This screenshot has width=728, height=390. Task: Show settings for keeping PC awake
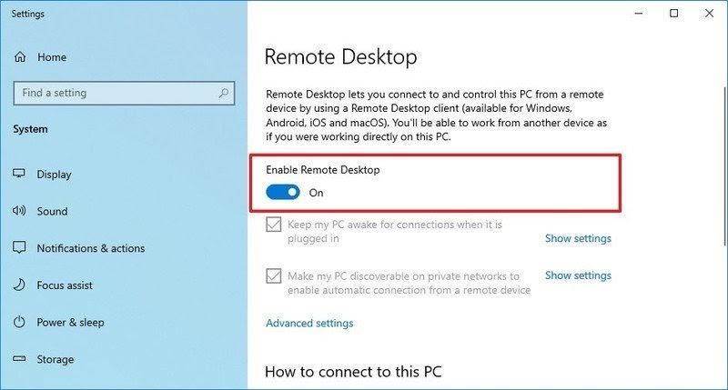(578, 239)
